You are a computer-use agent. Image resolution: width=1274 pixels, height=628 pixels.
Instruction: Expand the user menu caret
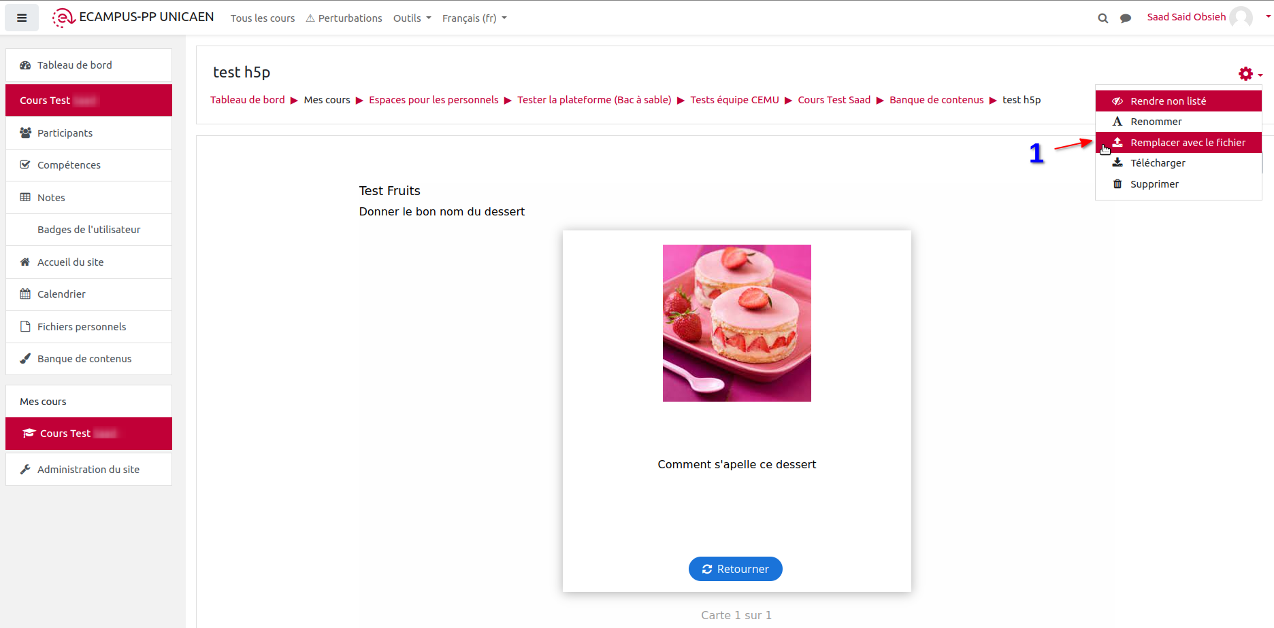coord(1268,17)
